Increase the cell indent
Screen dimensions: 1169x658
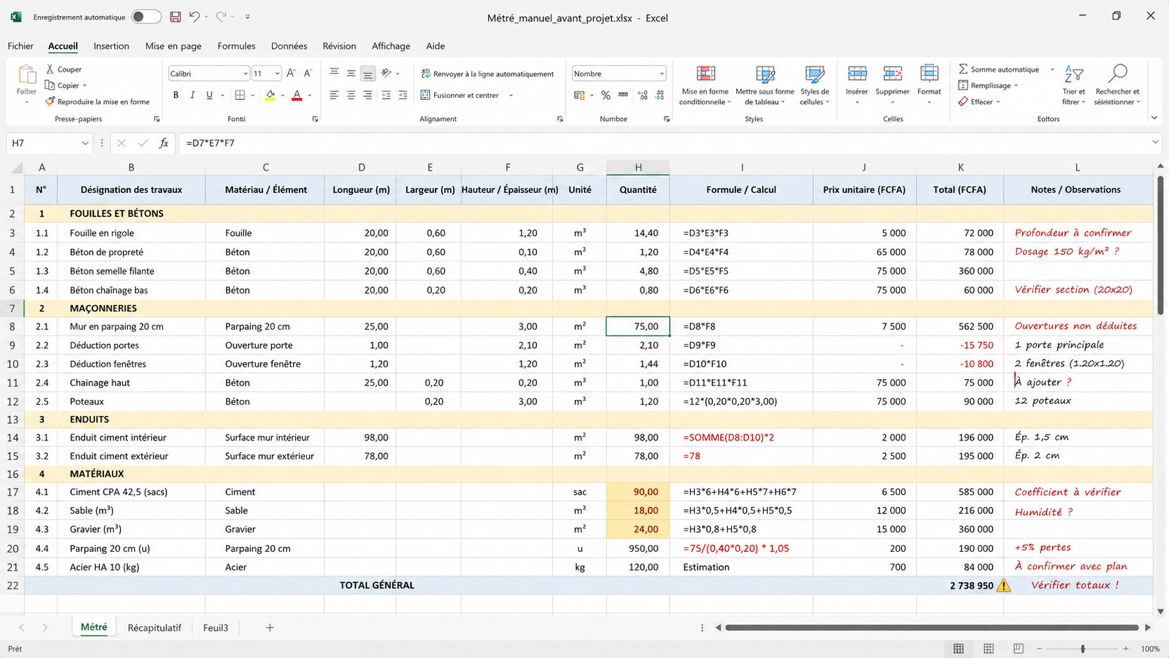(x=403, y=95)
